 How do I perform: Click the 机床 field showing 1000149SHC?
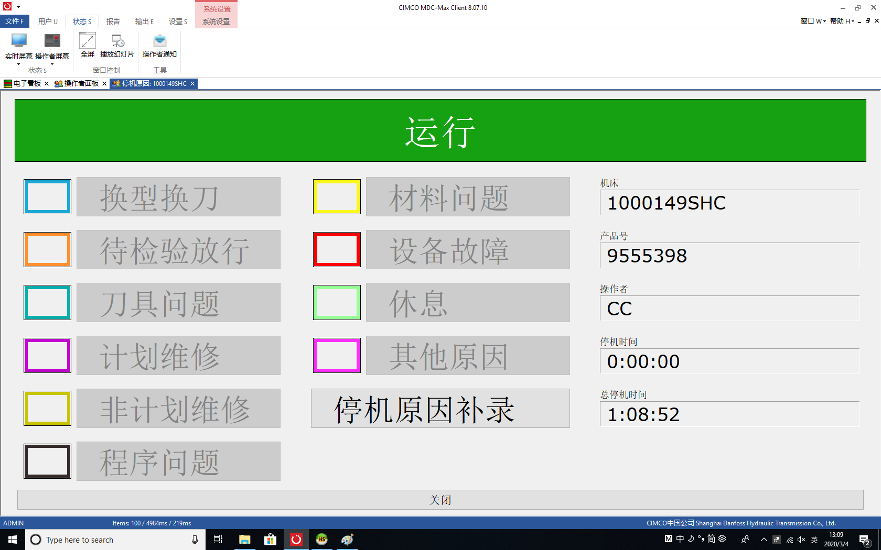coord(730,203)
